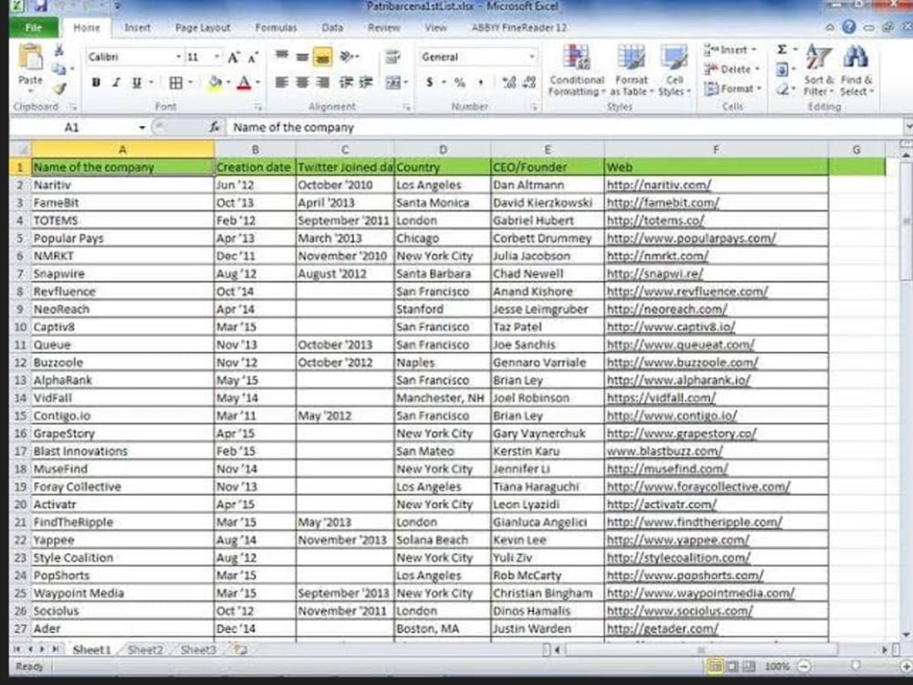The width and height of the screenshot is (913, 685).
Task: Click Decrease Indent icon
Action: [x=346, y=83]
